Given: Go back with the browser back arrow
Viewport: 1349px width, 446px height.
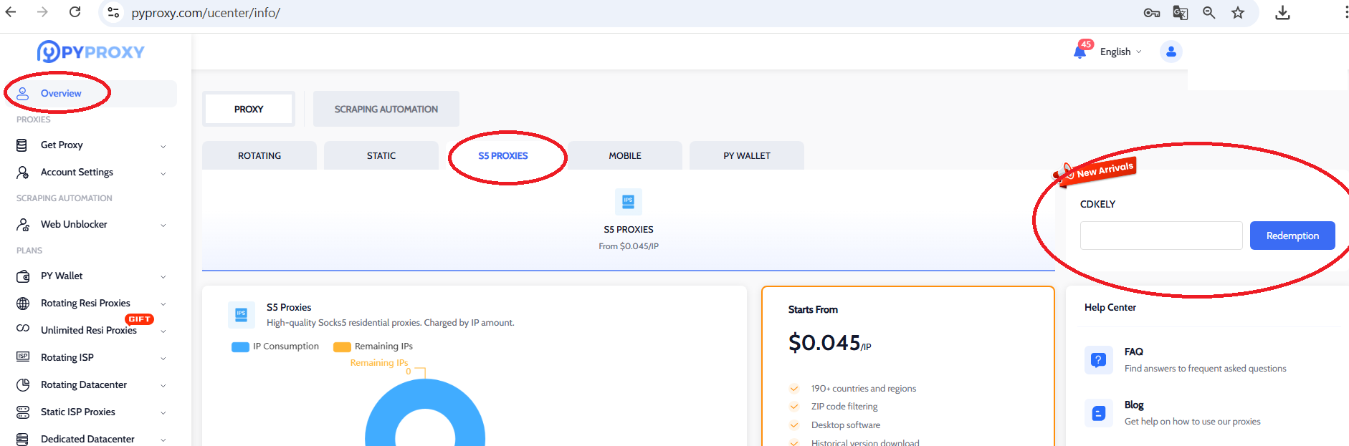Looking at the screenshot, I should (11, 12).
